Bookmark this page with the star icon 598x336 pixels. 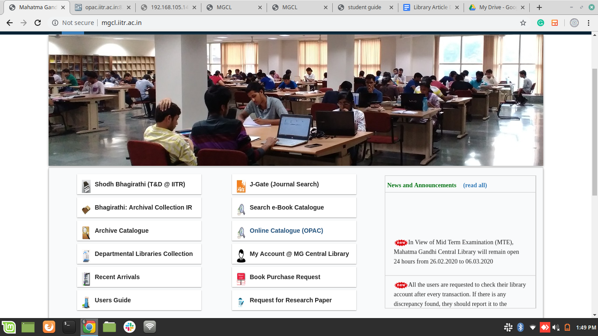click(x=523, y=23)
